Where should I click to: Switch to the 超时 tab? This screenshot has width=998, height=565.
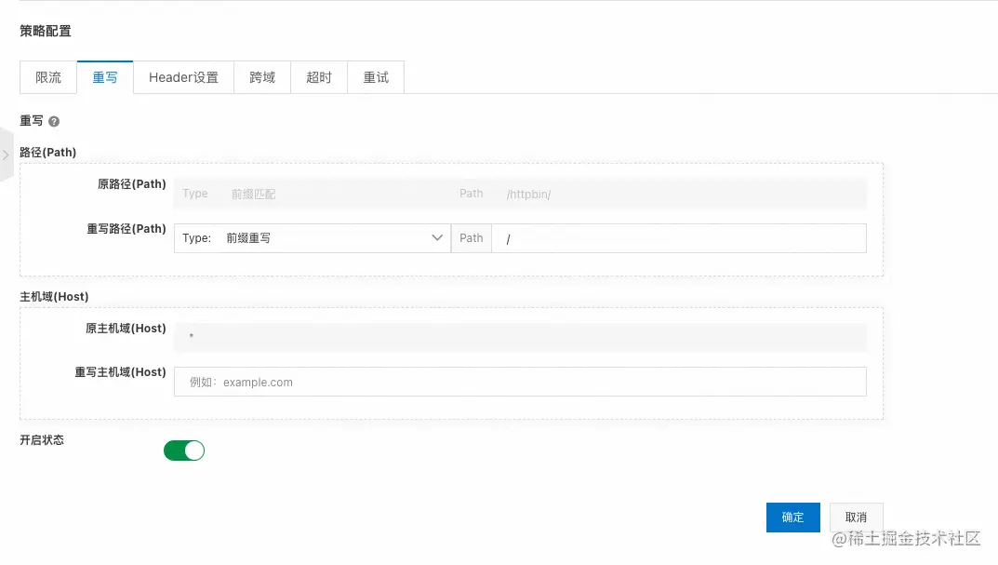[x=318, y=77]
